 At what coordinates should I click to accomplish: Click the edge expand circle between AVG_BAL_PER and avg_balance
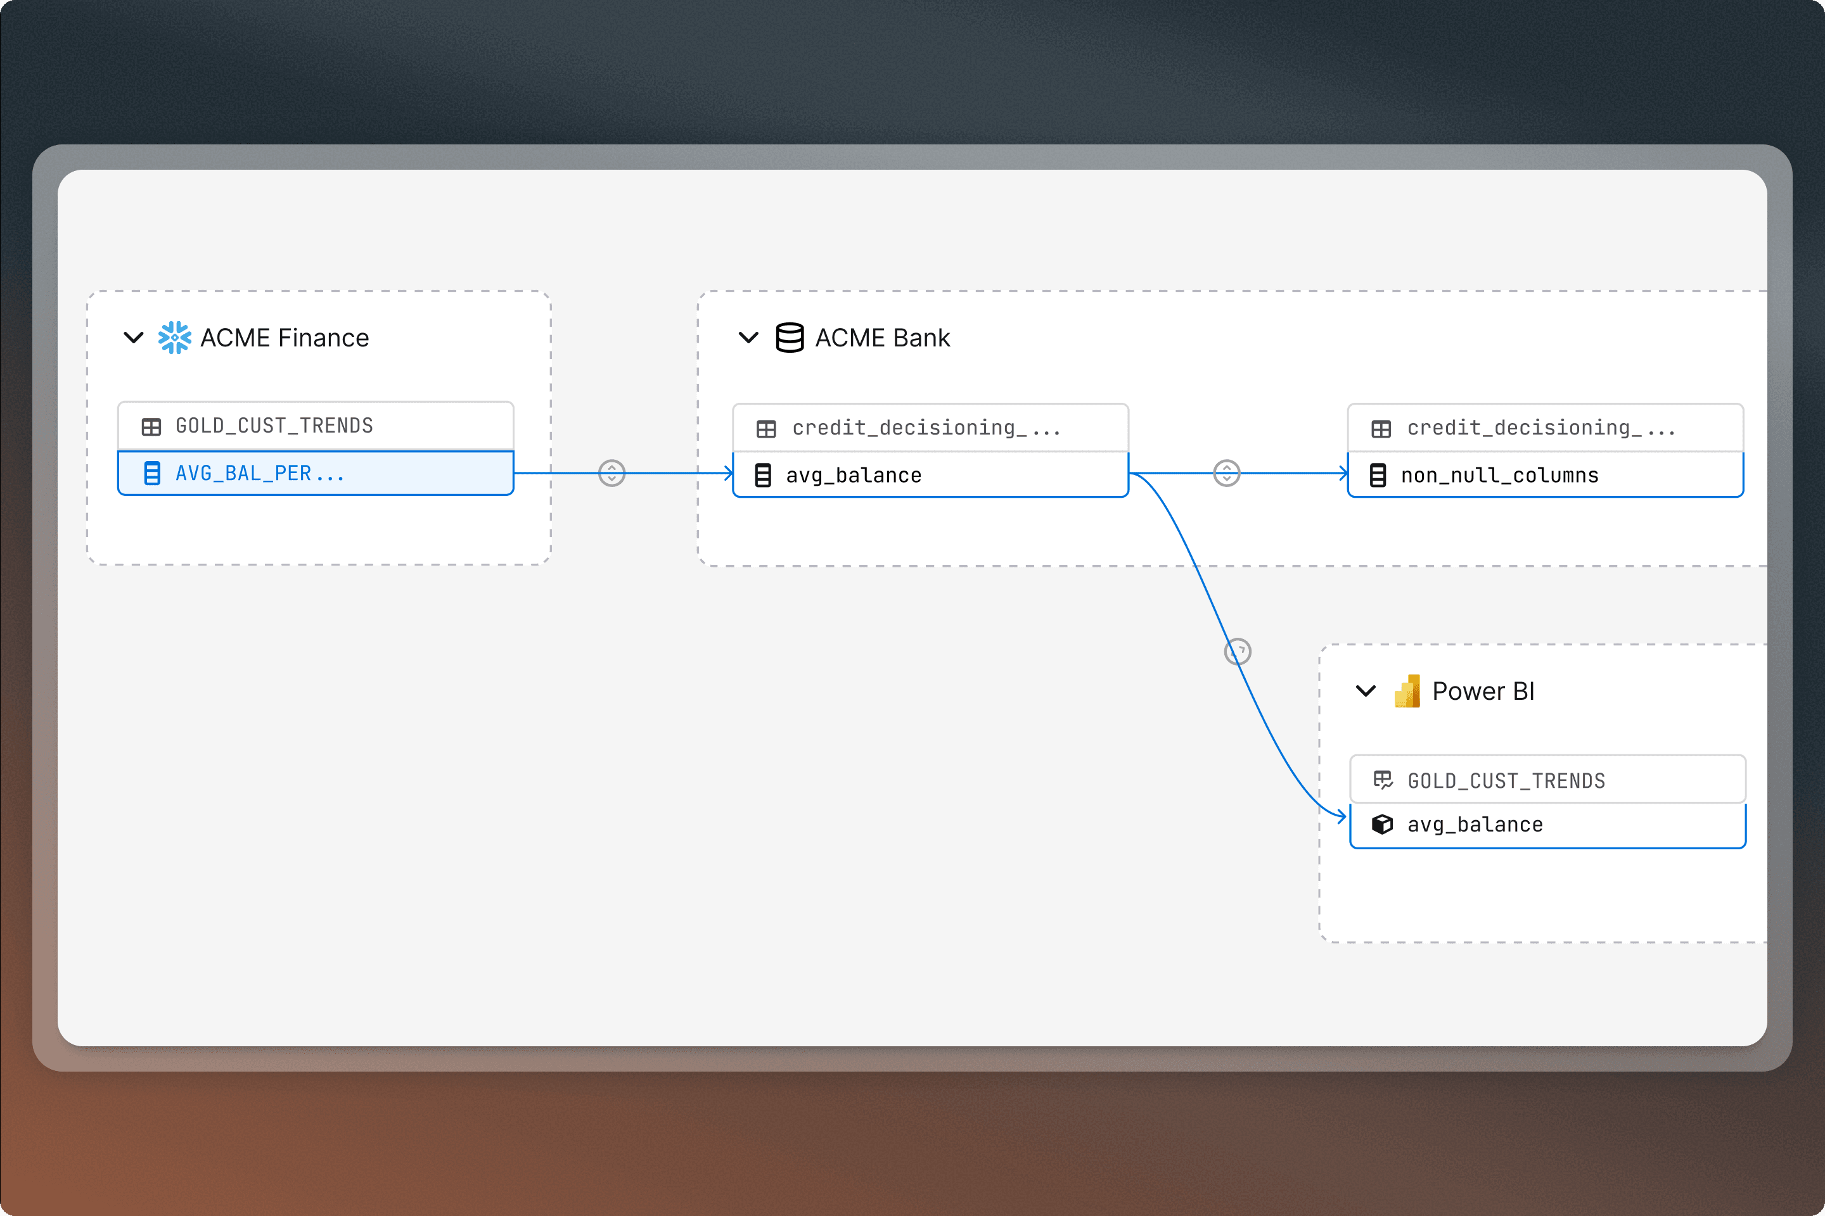pos(612,473)
